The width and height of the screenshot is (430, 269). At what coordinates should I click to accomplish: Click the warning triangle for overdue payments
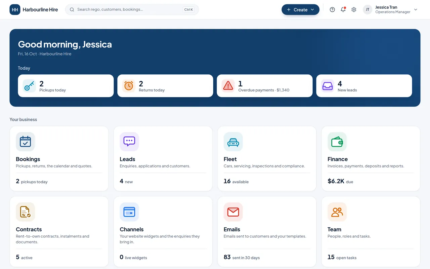point(228,86)
